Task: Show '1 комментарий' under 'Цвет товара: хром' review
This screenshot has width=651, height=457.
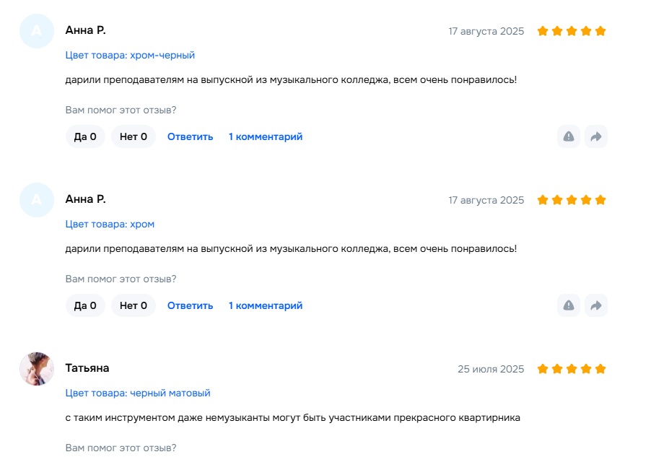Action: tap(266, 305)
